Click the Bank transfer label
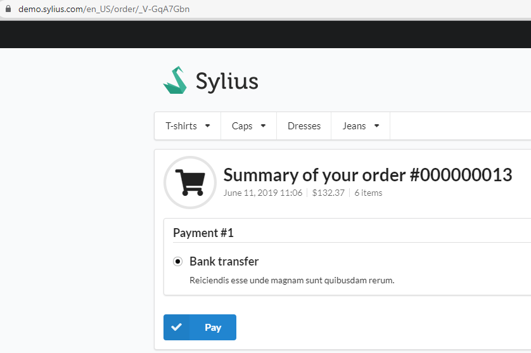The image size is (531, 353). tap(224, 262)
